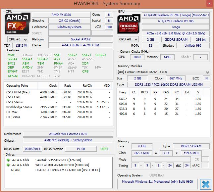Click the AES-NI feature label
The height and width of the screenshot is (192, 214).
pos(13,76)
